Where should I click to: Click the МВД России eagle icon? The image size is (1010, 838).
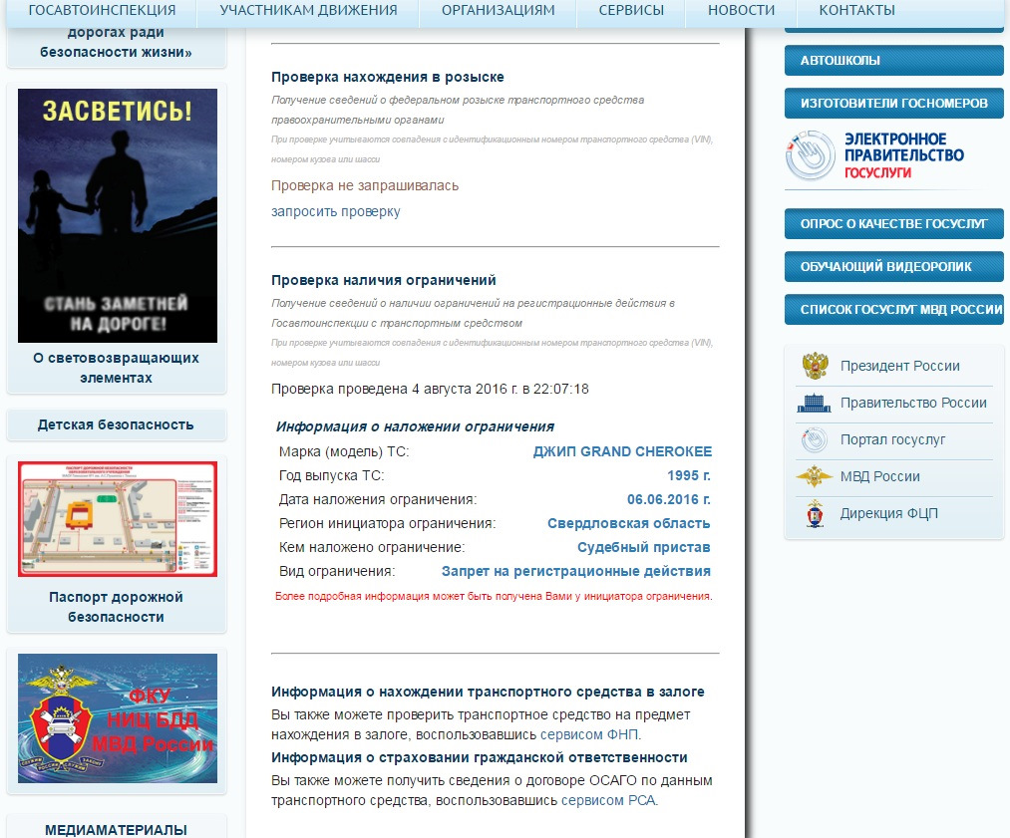tap(815, 476)
